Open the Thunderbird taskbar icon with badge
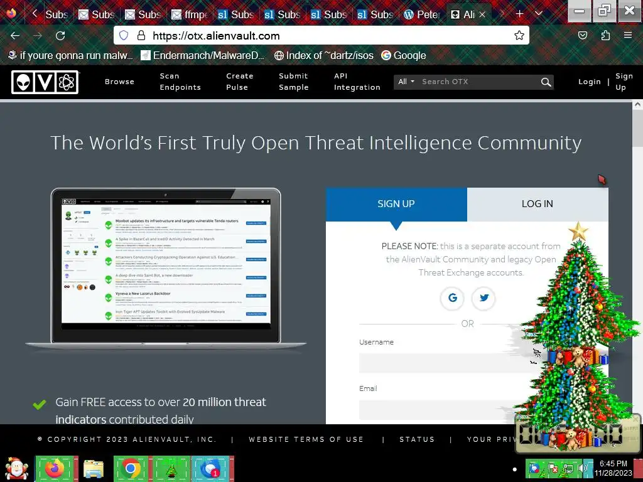Image resolution: width=643 pixels, height=482 pixels. [211, 469]
